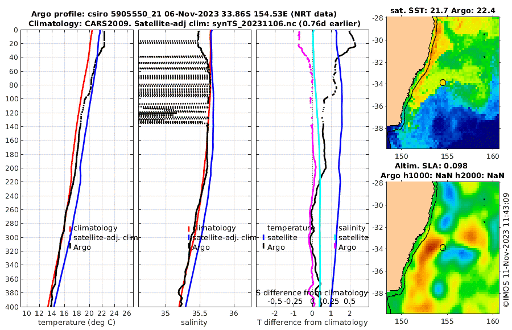
Task: Click longitude label 160 on SST map
Action: click(493, 156)
